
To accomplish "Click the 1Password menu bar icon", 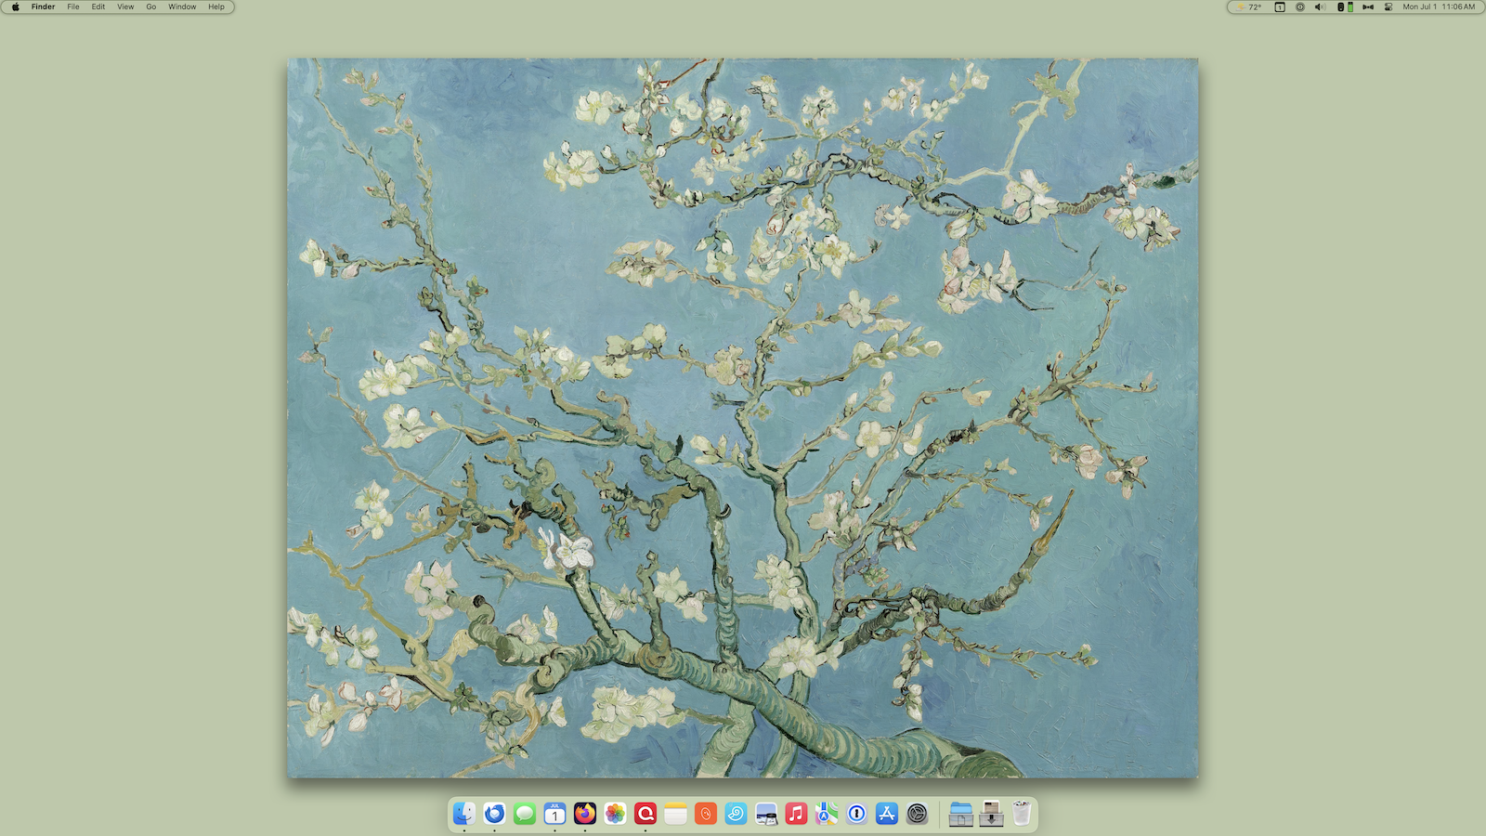I will pyautogui.click(x=1300, y=7).
